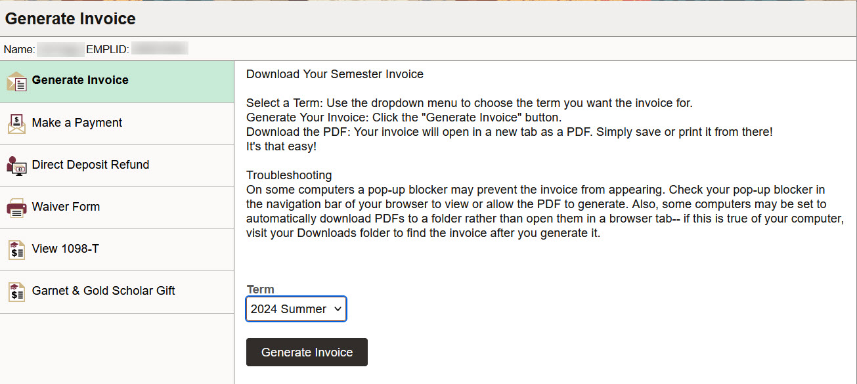Click the invoice envelope icon for Generate Invoice
This screenshot has width=857, height=384.
(16, 81)
